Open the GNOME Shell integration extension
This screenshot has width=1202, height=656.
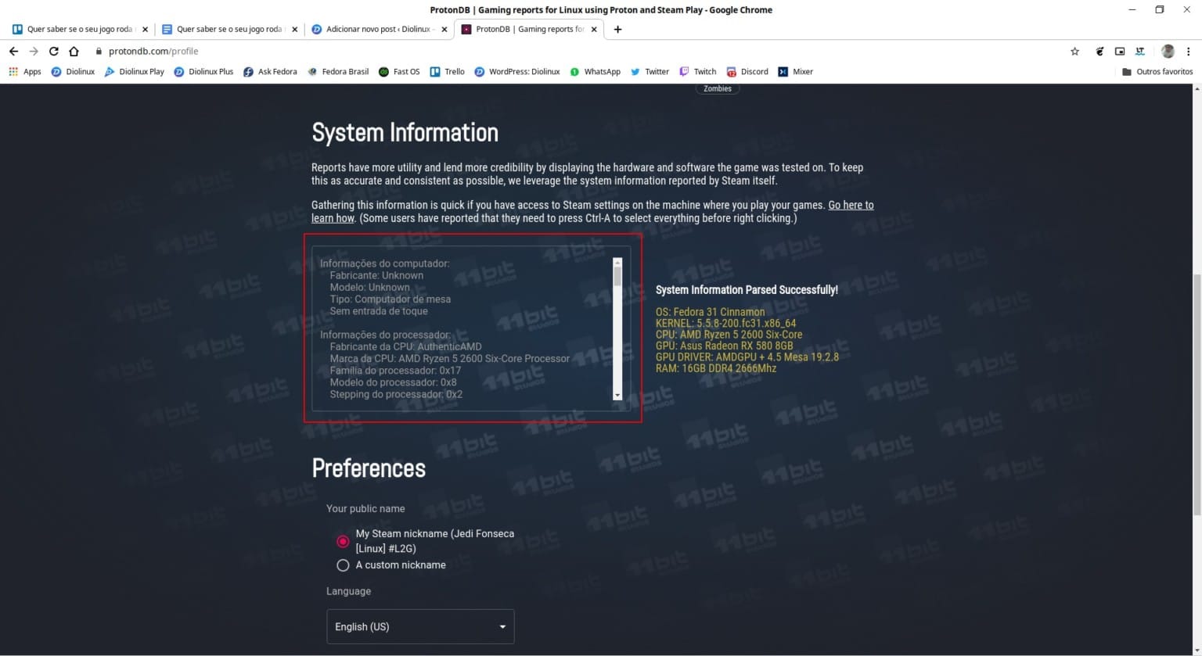(x=1099, y=51)
